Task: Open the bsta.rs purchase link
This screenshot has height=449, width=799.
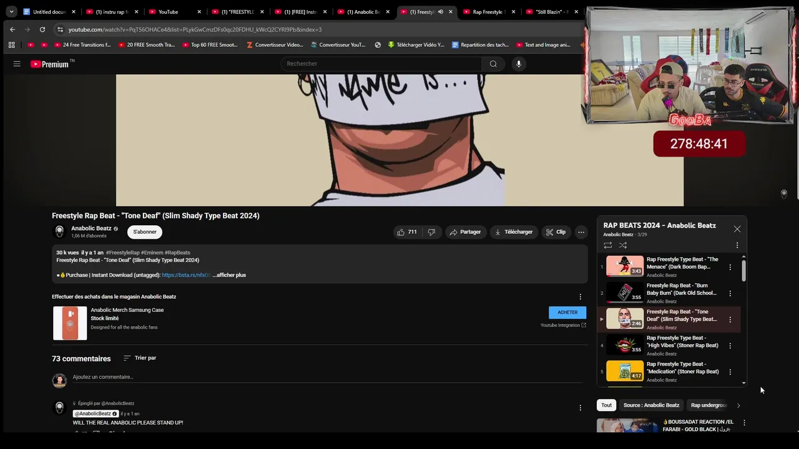Action: click(186, 275)
